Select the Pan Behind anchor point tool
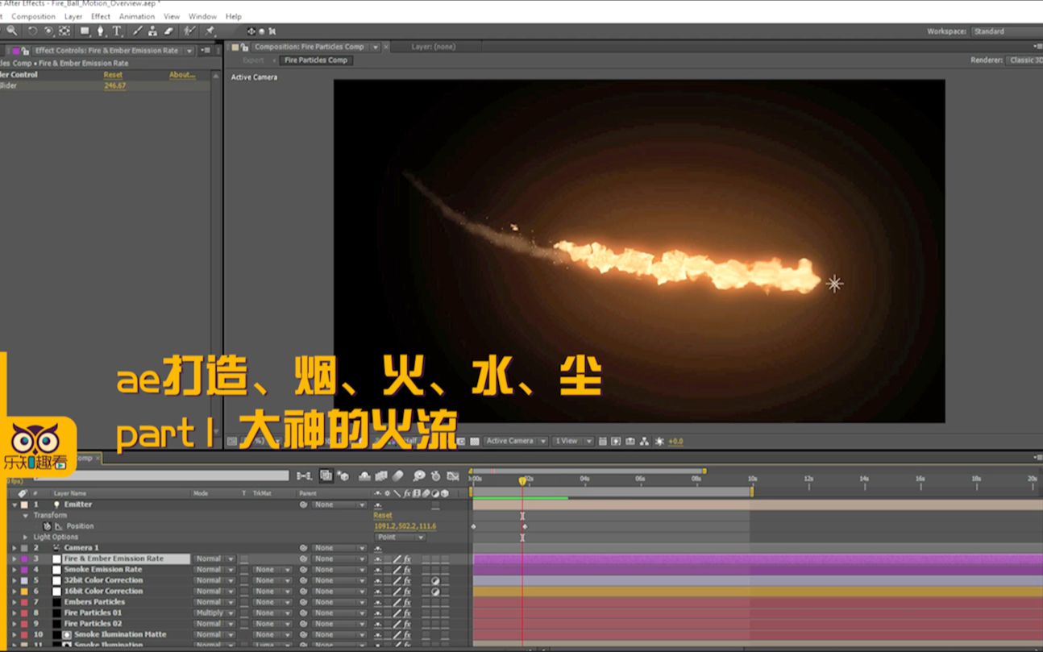 (64, 31)
